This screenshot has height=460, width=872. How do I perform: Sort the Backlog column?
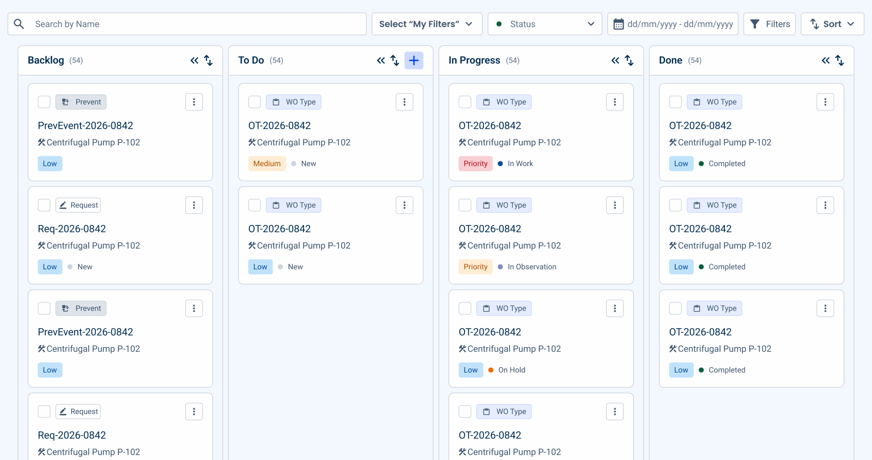208,61
